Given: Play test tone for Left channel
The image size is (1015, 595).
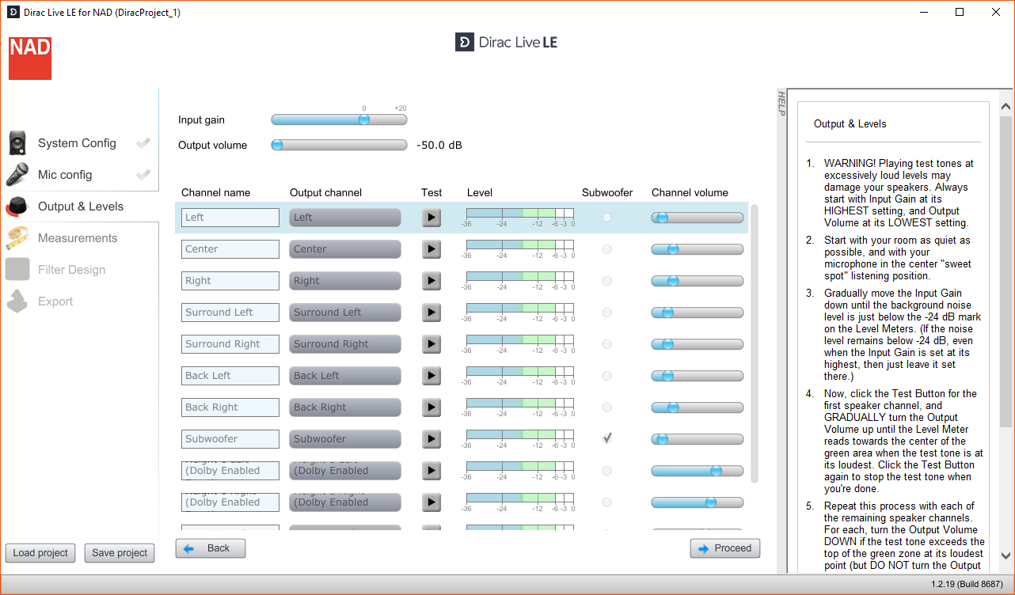Looking at the screenshot, I should [x=431, y=218].
